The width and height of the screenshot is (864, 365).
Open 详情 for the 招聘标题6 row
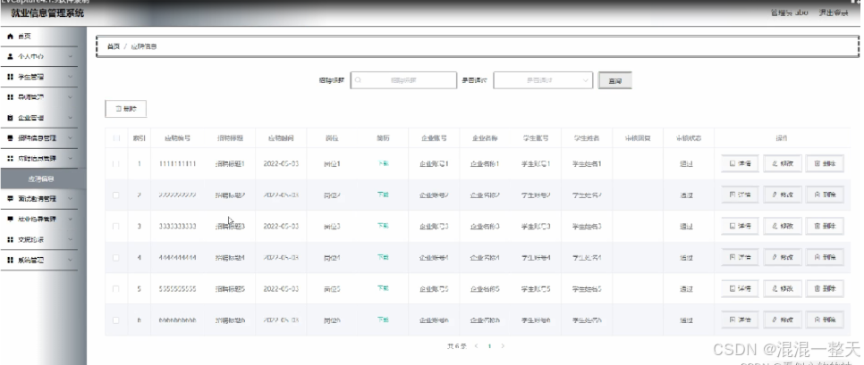(740, 319)
